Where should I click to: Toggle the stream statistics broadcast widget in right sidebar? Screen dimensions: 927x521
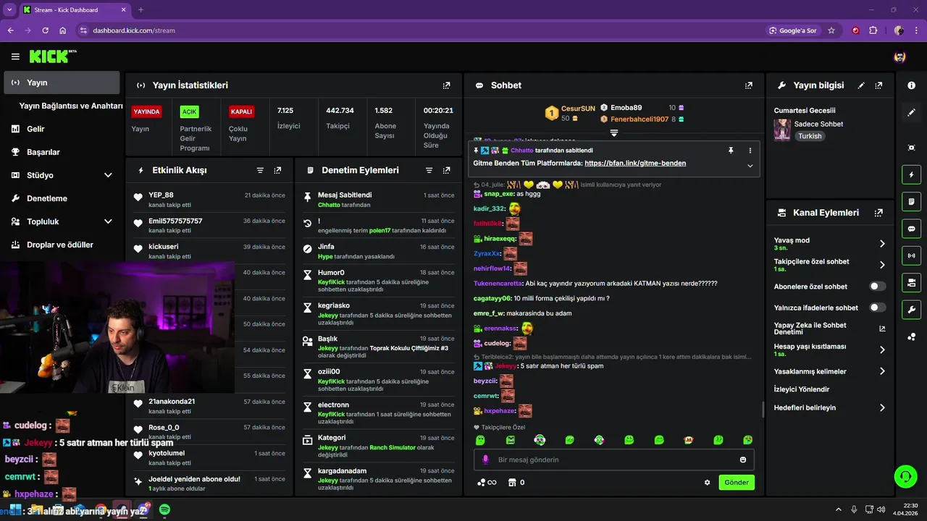click(911, 255)
